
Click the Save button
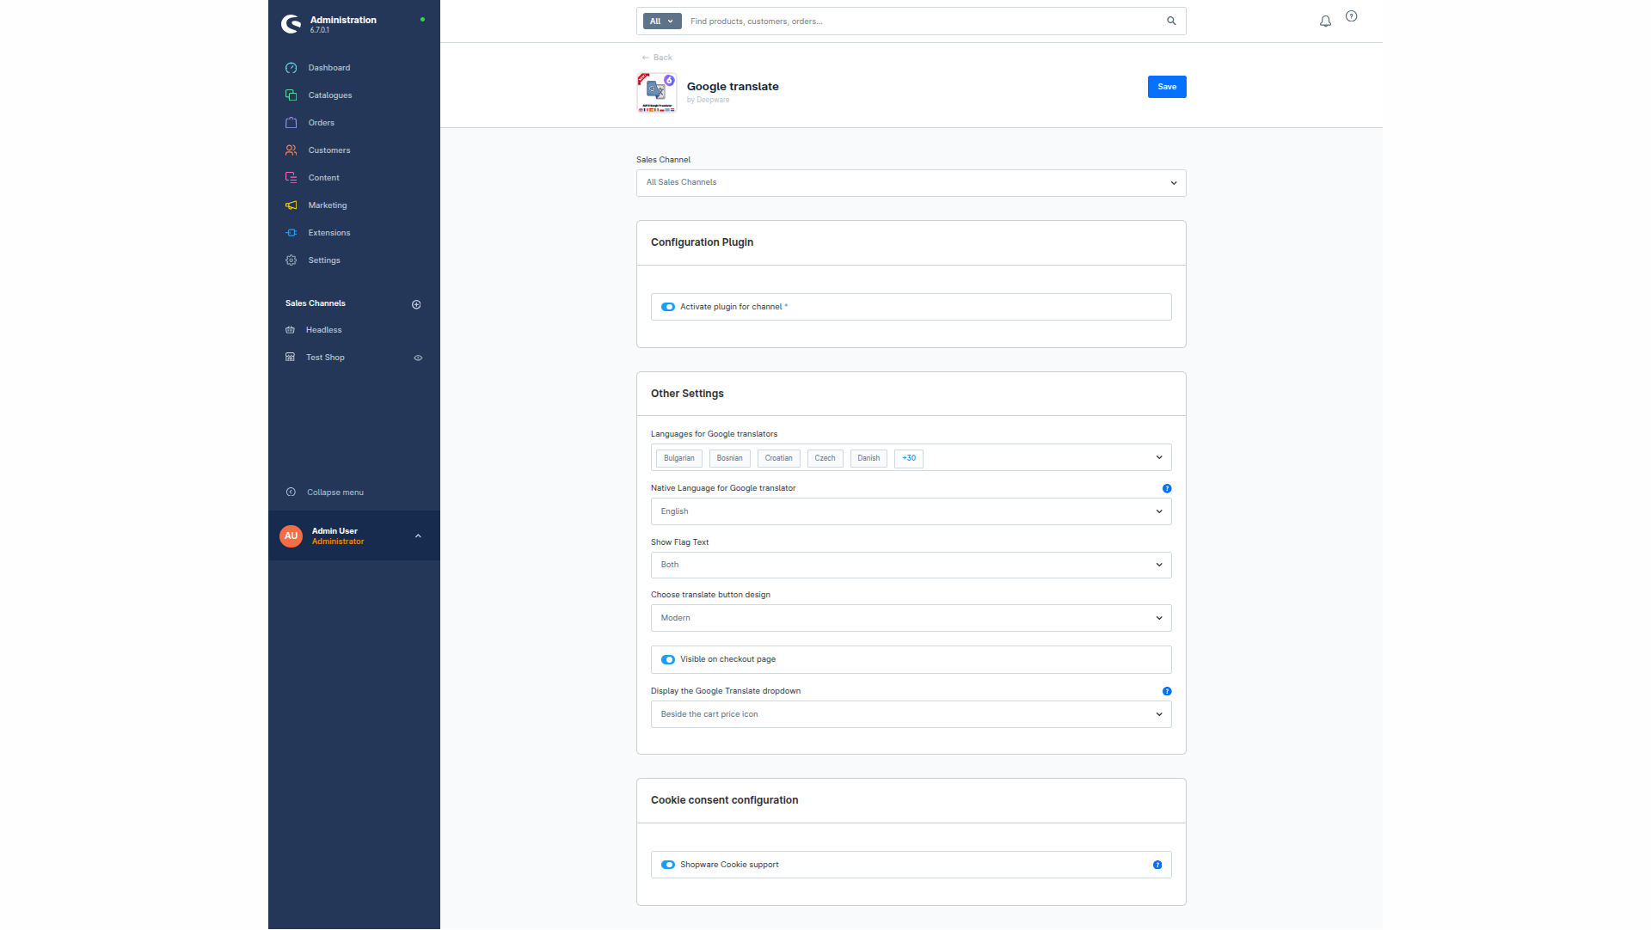[x=1167, y=87]
